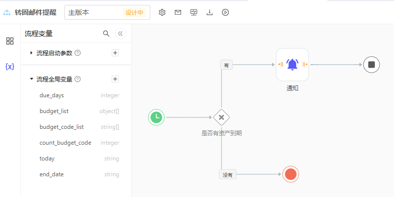Collapse the variables panel with double-chevron
The image size is (394, 197).
point(121,34)
